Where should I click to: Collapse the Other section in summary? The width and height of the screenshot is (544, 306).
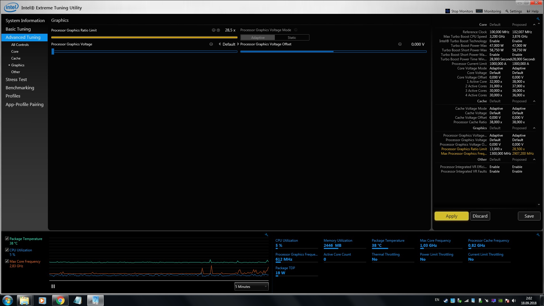point(534,160)
